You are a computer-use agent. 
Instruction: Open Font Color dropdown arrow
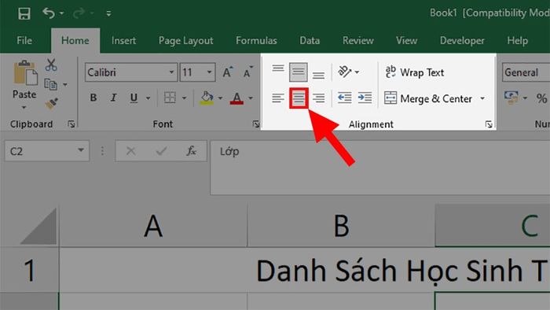[251, 98]
